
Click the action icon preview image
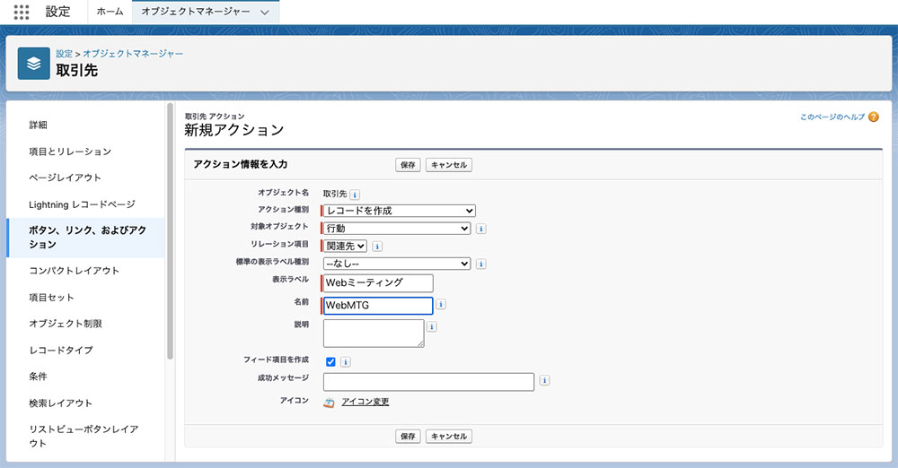(x=329, y=403)
